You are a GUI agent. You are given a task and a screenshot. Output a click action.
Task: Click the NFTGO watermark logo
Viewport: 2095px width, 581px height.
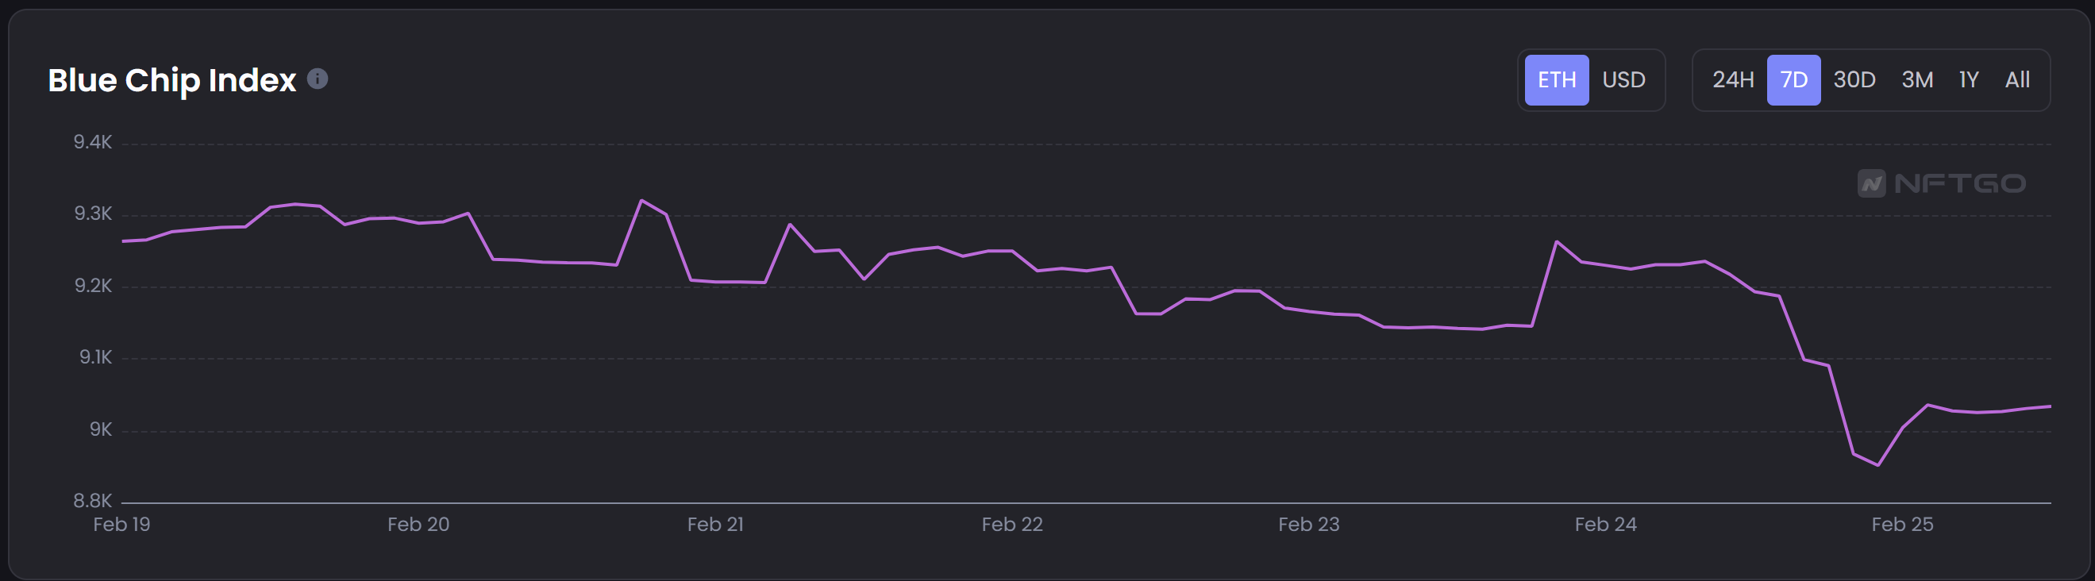1941,183
